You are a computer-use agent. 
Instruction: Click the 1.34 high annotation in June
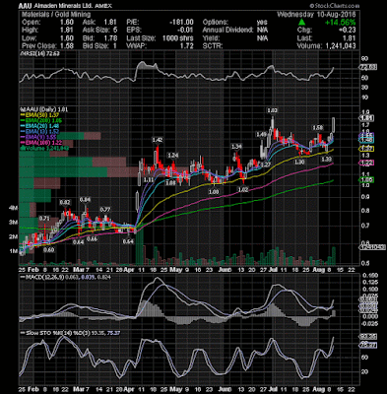[x=236, y=146]
